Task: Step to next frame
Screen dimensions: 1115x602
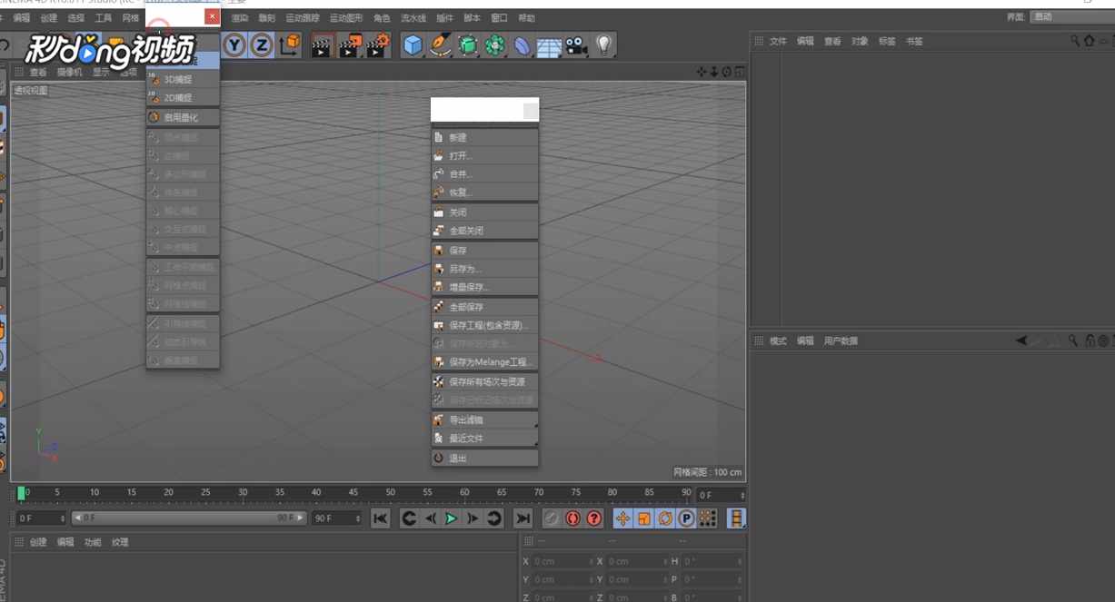Action: (473, 518)
